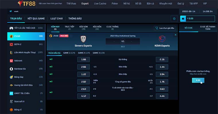218x114 pixels.
Task: Click the Rainbow Six icon
Action: coord(11,69)
